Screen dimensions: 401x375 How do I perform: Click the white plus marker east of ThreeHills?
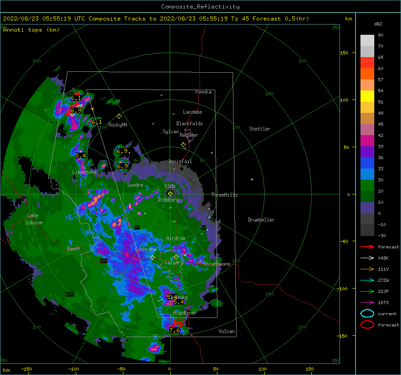pyautogui.click(x=252, y=179)
